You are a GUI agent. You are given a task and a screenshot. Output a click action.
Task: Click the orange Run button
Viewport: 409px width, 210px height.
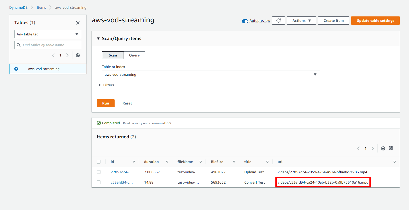point(106,103)
